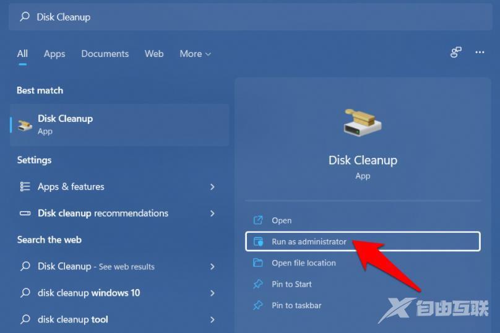Open the three-dot options menu
Viewport: 500px width, 333px height.
[x=480, y=52]
